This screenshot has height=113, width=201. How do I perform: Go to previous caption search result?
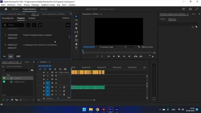pos(28,25)
